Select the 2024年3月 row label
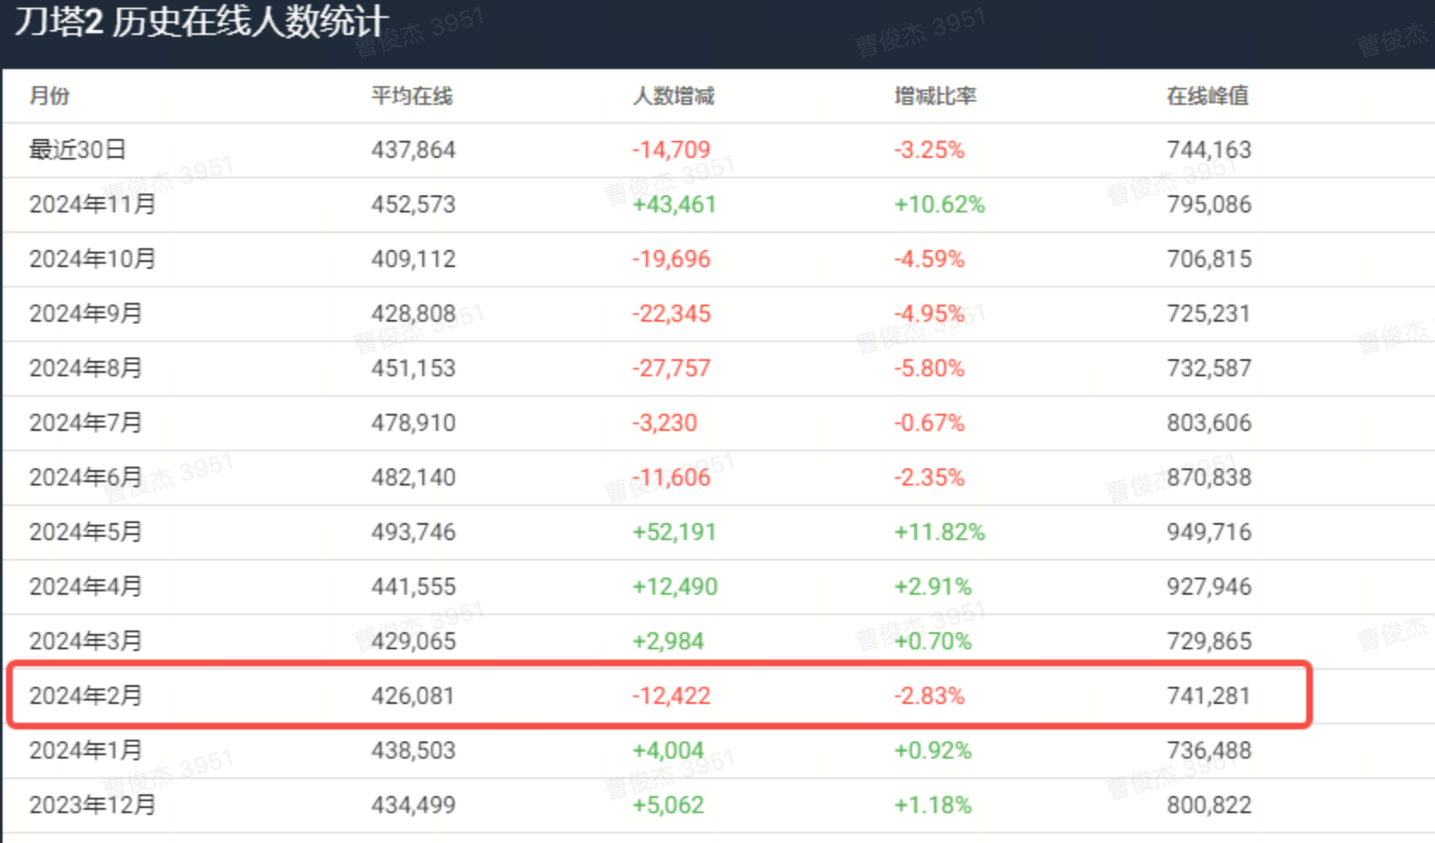This screenshot has width=1435, height=843. click(x=85, y=642)
